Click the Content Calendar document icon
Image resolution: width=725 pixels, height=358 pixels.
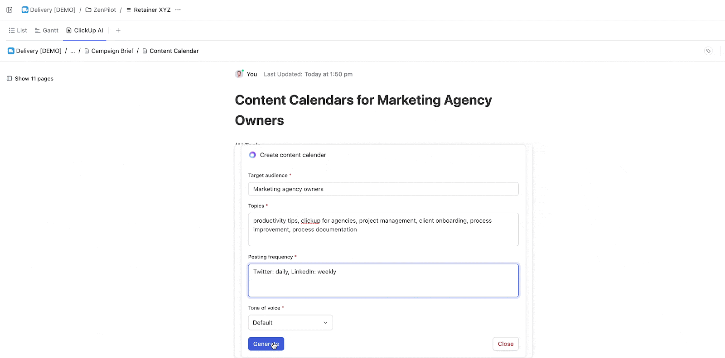[x=145, y=51]
